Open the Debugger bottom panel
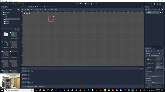165x92 pixels. tap(30, 86)
